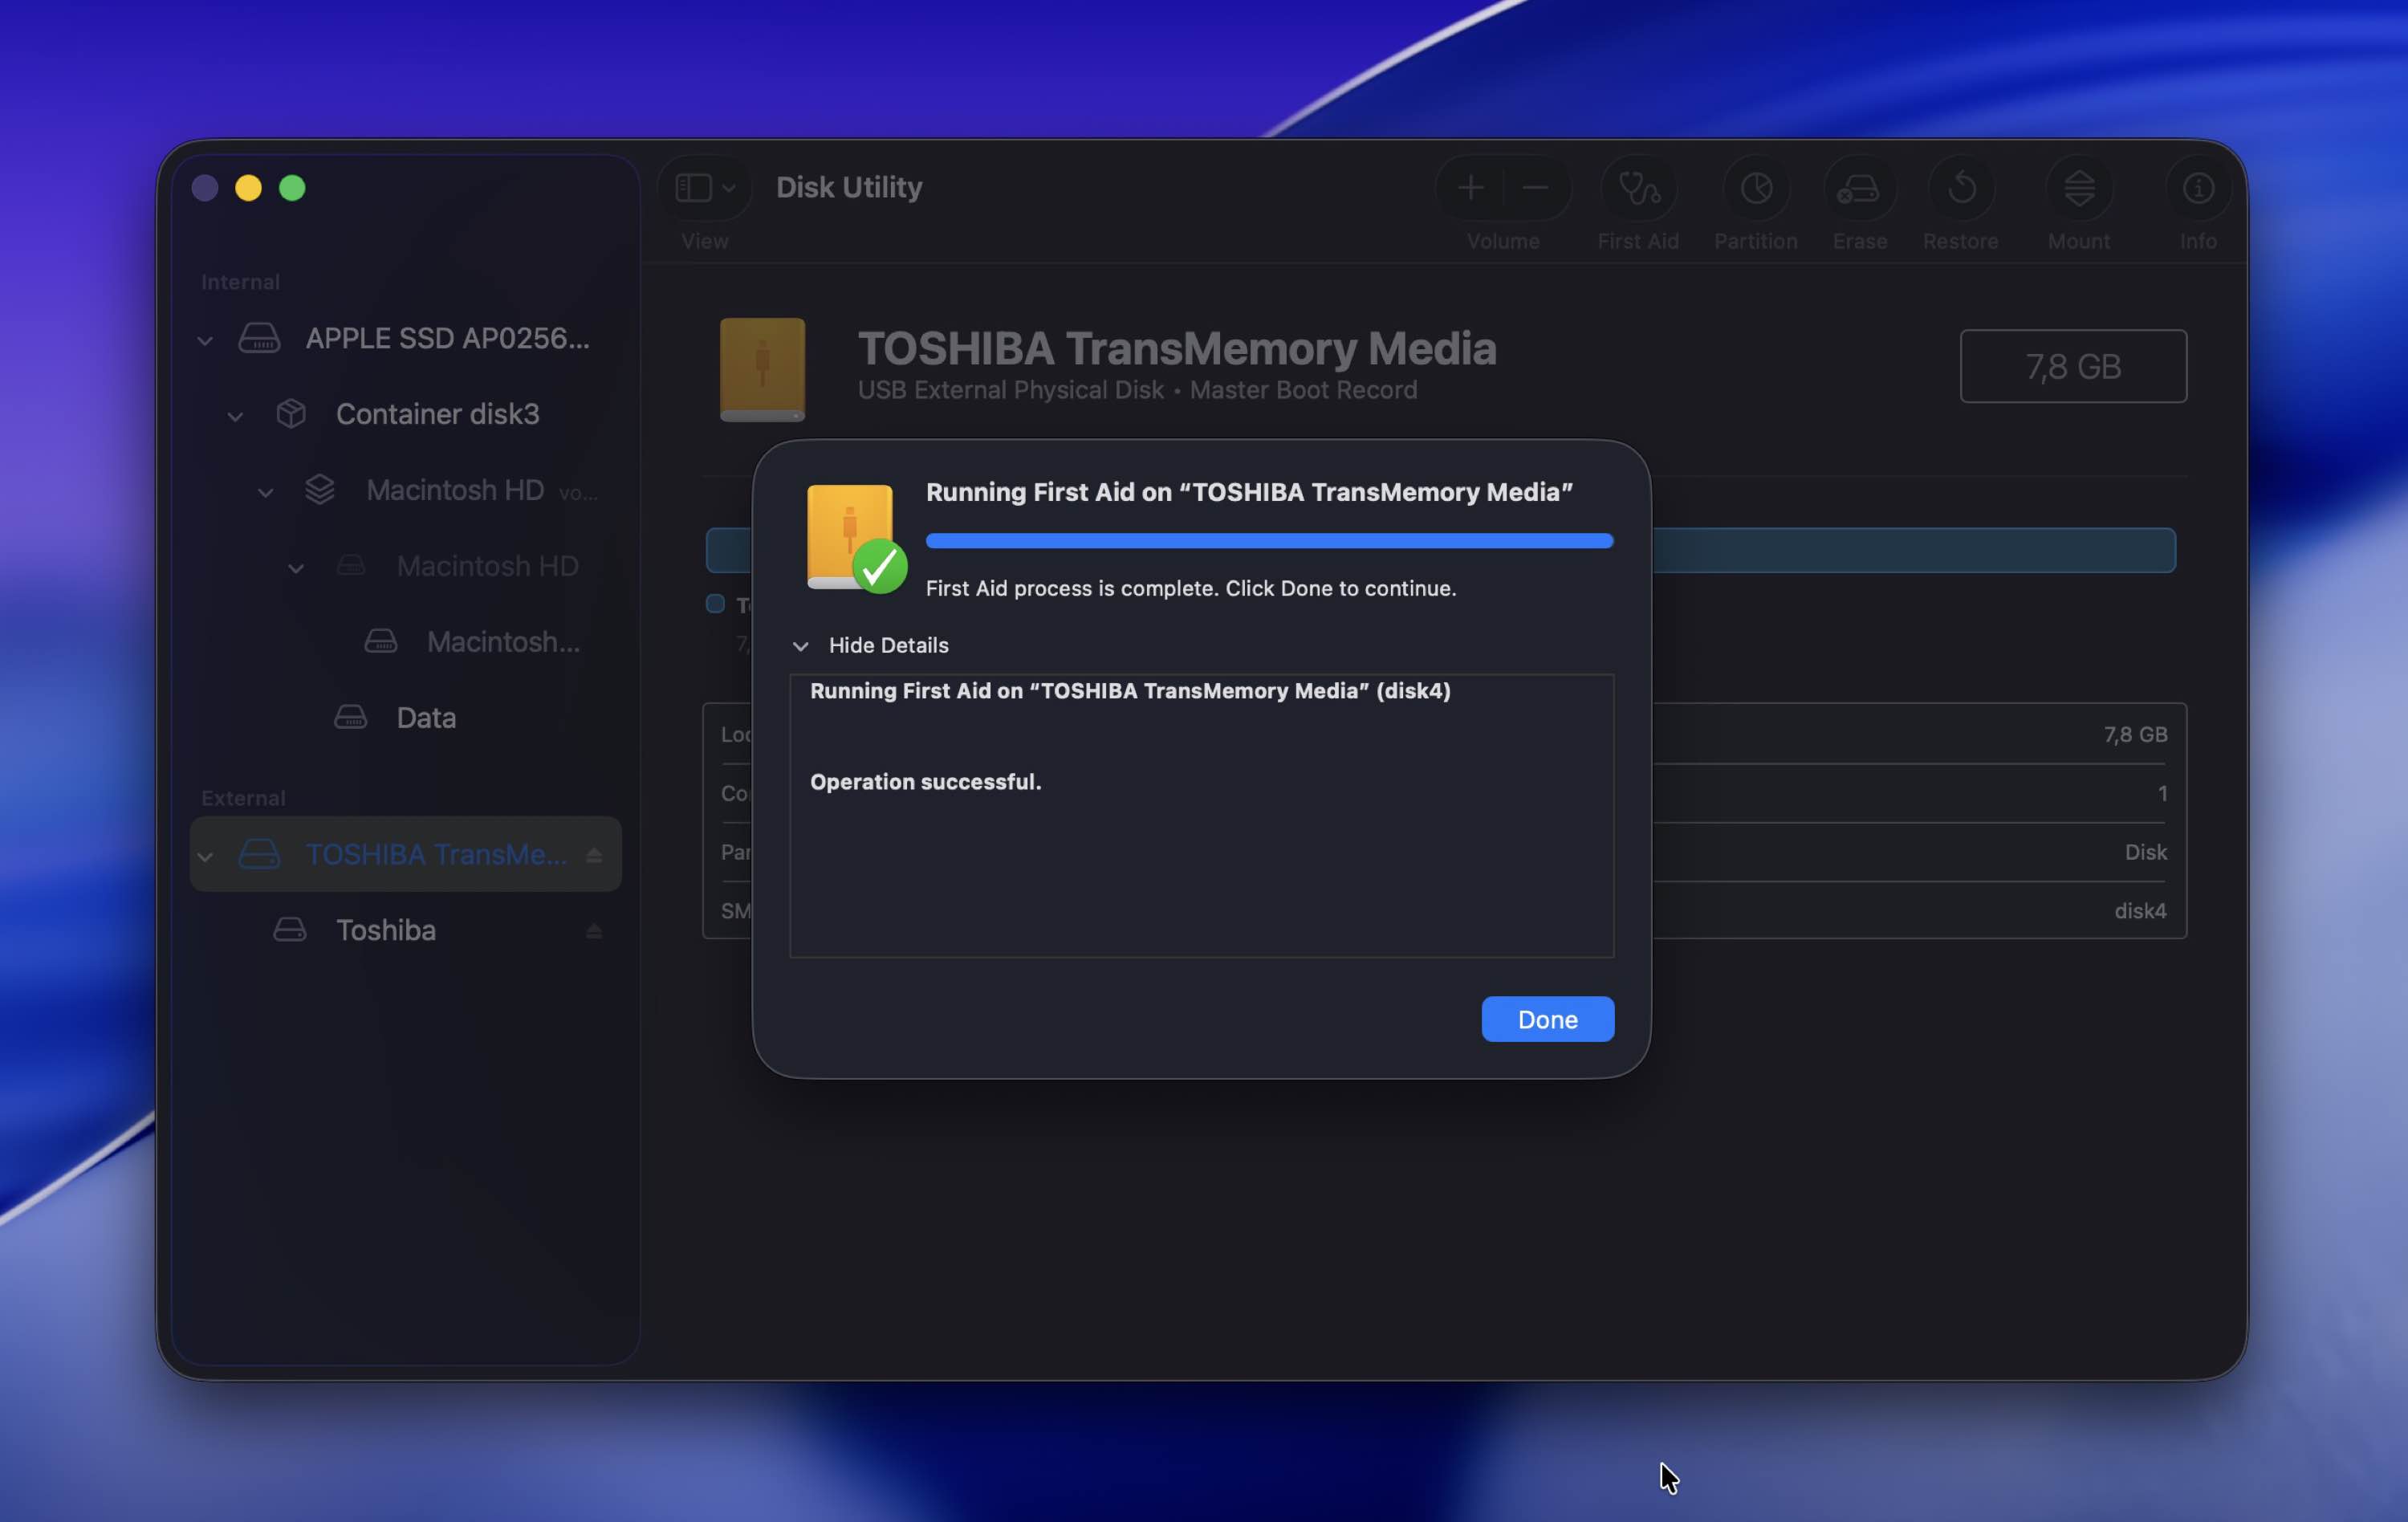Click the Partition toolbar icon
The width and height of the screenshot is (2408, 1522).
click(x=1756, y=188)
